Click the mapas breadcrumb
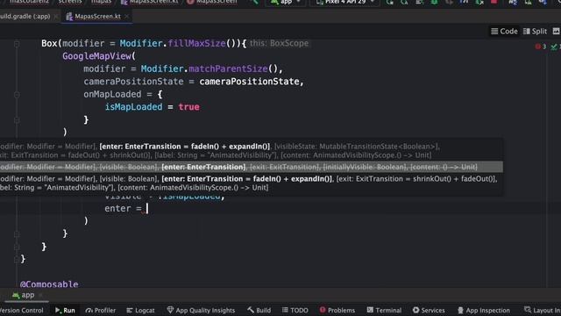This screenshot has width=561, height=316. coord(102,2)
